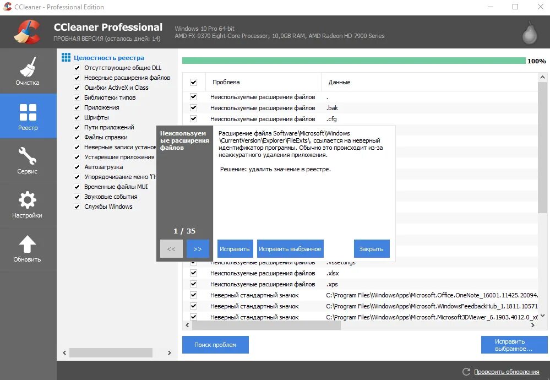Viewport: 550px width, 380px height.
Task: Click the CCleaner broom logo
Action: (26, 32)
